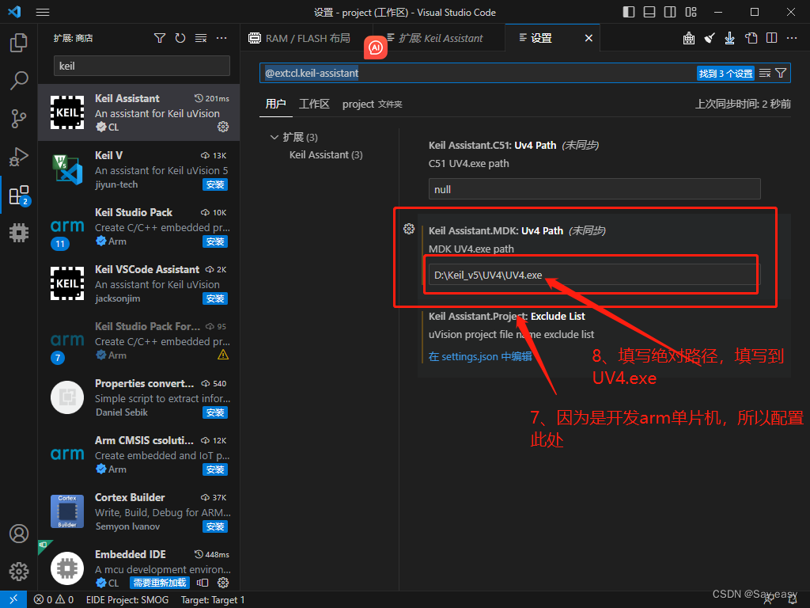
Task: Click the clean (broom) icon in editor toolbar
Action: click(710, 38)
